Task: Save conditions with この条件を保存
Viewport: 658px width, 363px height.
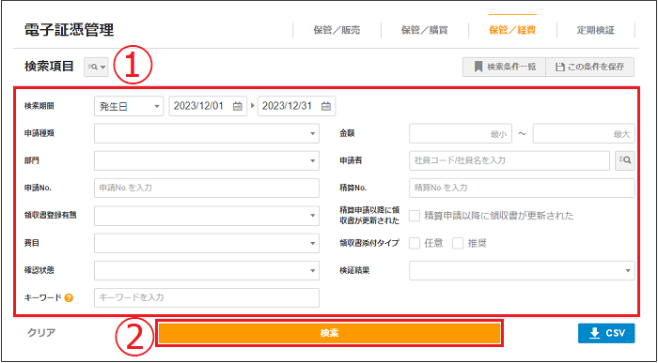Action: (x=590, y=67)
